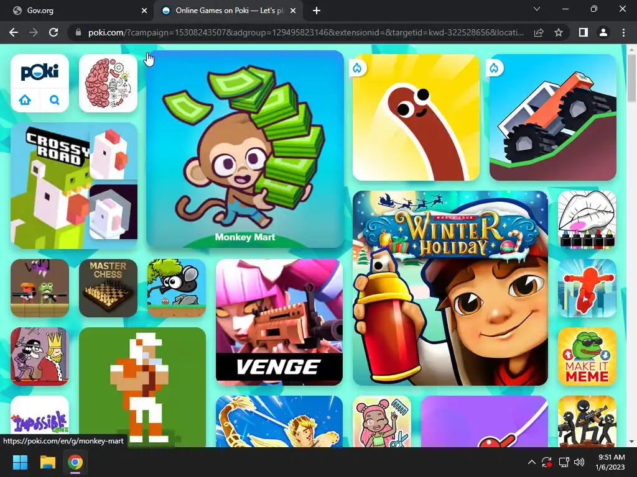Screen dimensions: 637x477
Task: Reload the Poki page
Action: 53,32
